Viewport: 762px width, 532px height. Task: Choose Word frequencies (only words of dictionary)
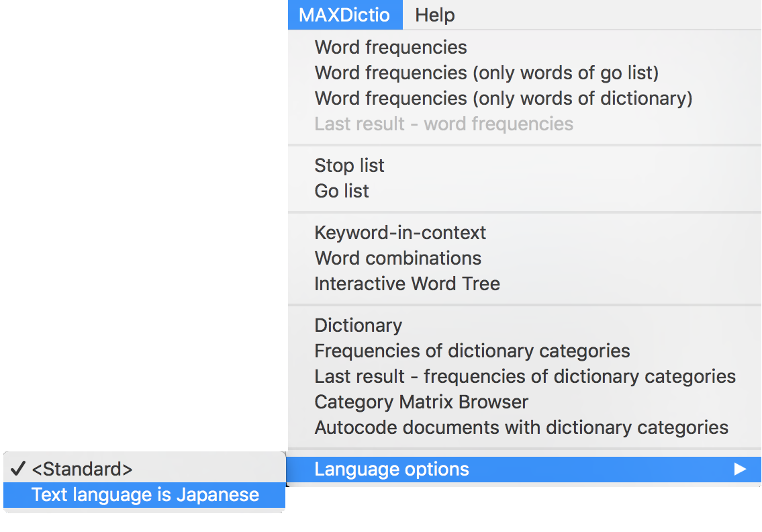(x=524, y=98)
